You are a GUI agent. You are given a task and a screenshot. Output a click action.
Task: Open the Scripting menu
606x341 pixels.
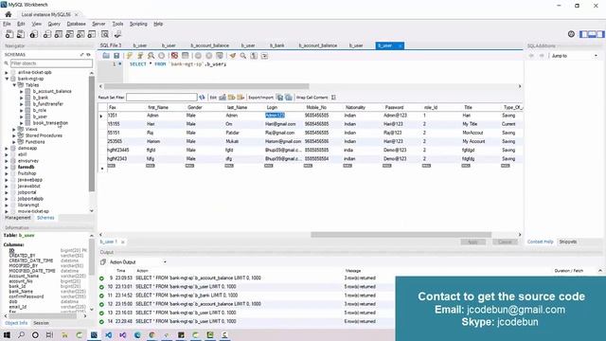pyautogui.click(x=138, y=24)
